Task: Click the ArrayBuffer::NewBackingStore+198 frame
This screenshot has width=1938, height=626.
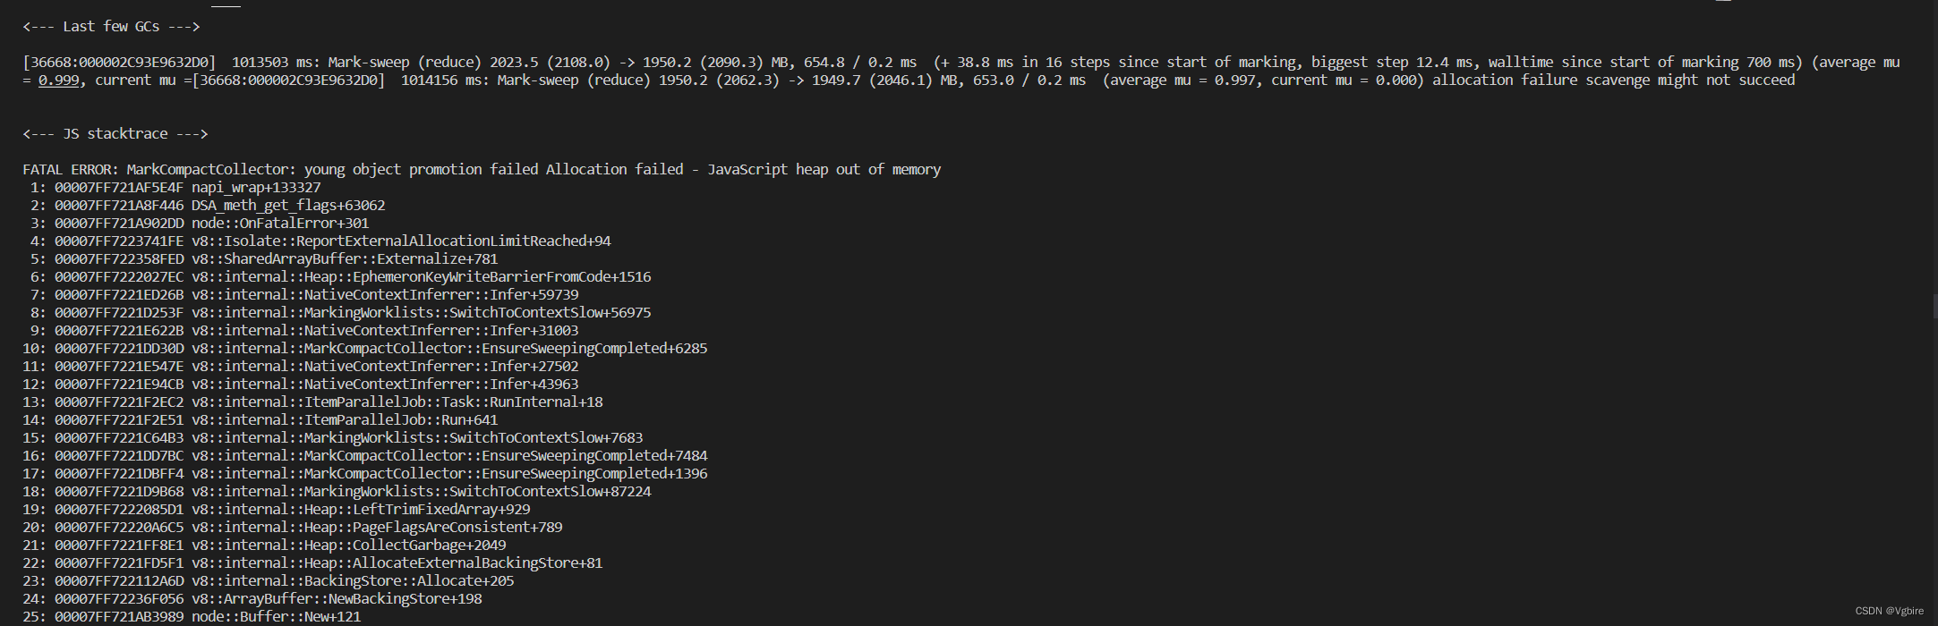Action: coord(337,599)
